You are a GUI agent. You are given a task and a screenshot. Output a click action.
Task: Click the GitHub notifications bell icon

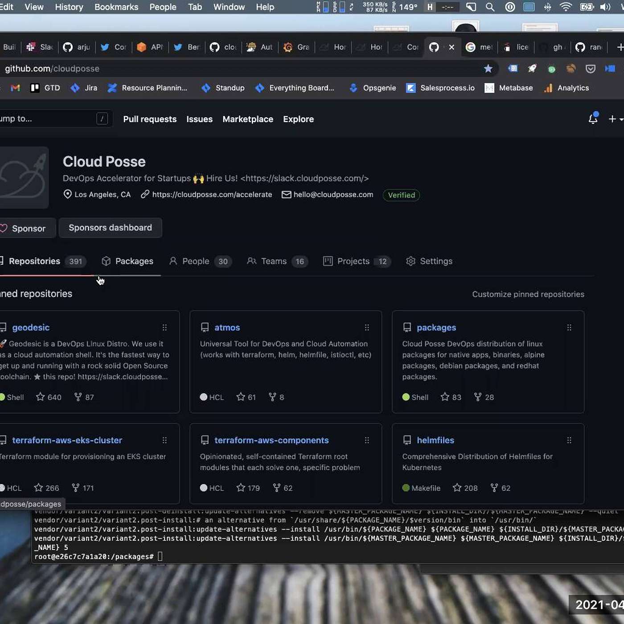click(x=593, y=119)
